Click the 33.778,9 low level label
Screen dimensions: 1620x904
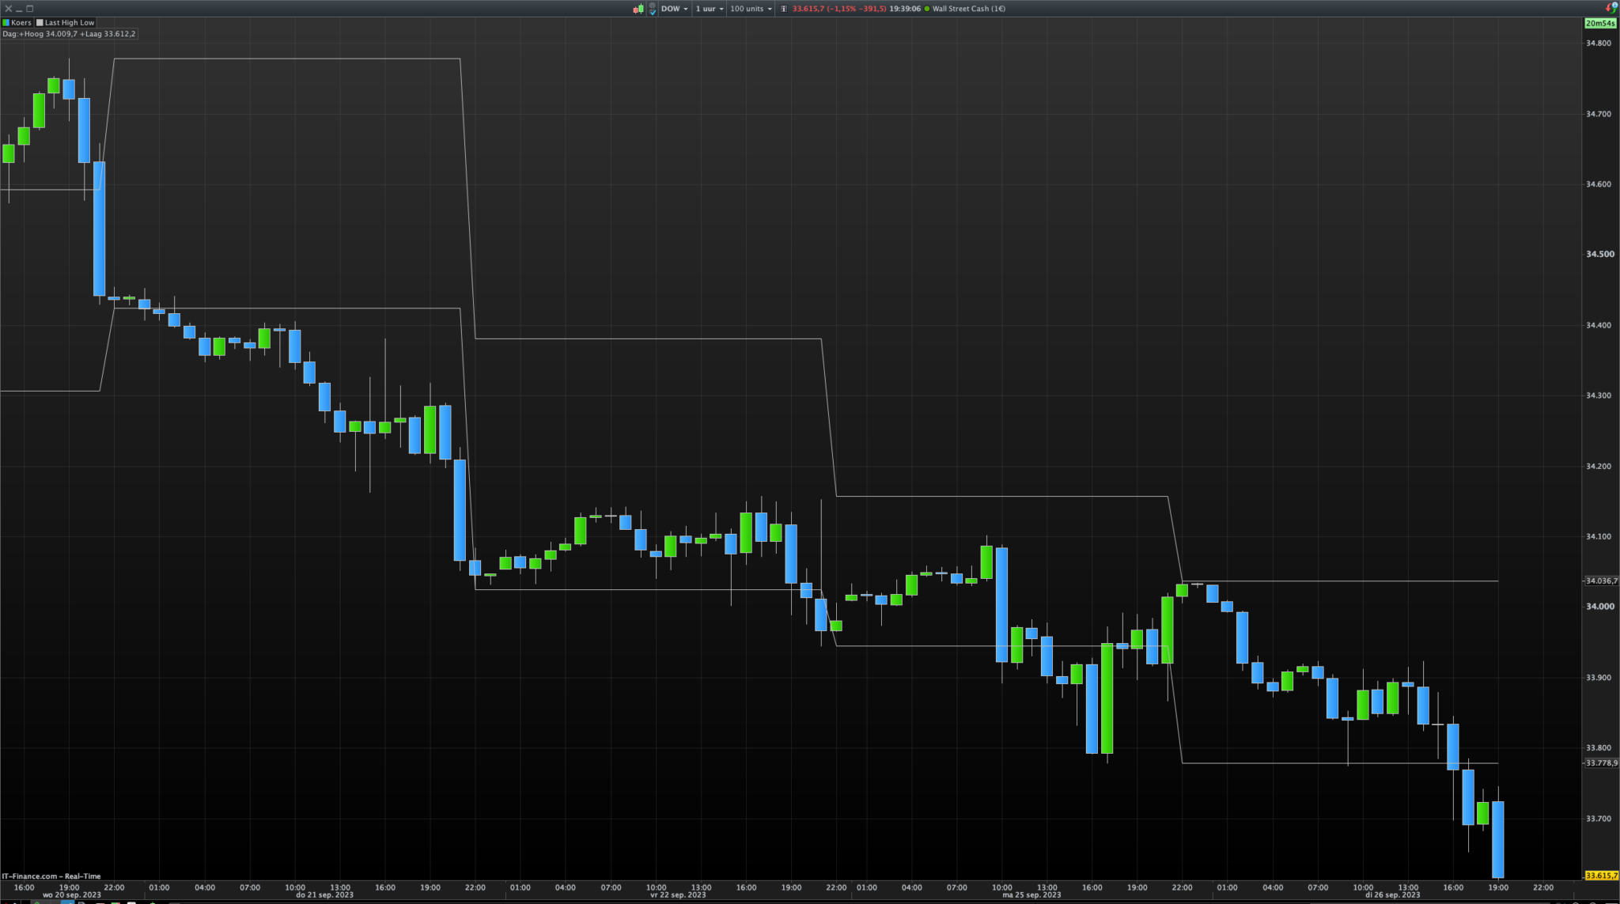[1601, 763]
